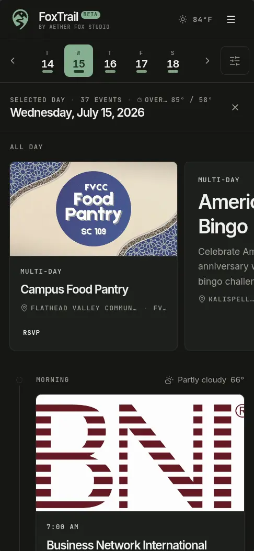Open the America Bingo multi-day card
Viewport: 254px width, 551px height.
(220, 256)
